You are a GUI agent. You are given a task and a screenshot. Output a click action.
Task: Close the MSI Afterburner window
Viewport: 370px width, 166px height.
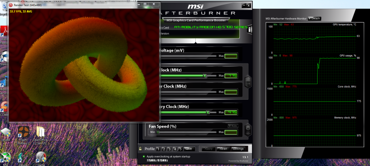(x=249, y=5)
